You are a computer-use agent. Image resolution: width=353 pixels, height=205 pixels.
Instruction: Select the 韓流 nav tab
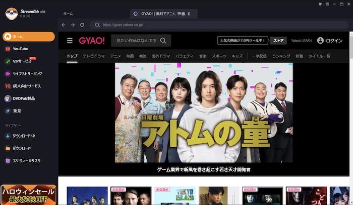[143, 56]
